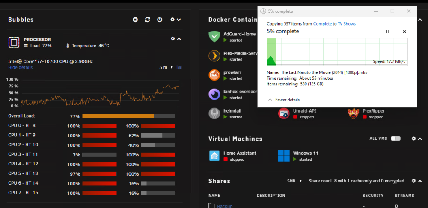Click the SECURITY column header
Viewport: 428px width, 208px height.
click(373, 196)
